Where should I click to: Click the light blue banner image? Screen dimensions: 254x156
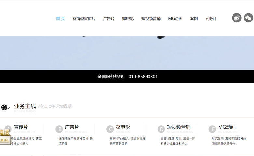coord(127,54)
